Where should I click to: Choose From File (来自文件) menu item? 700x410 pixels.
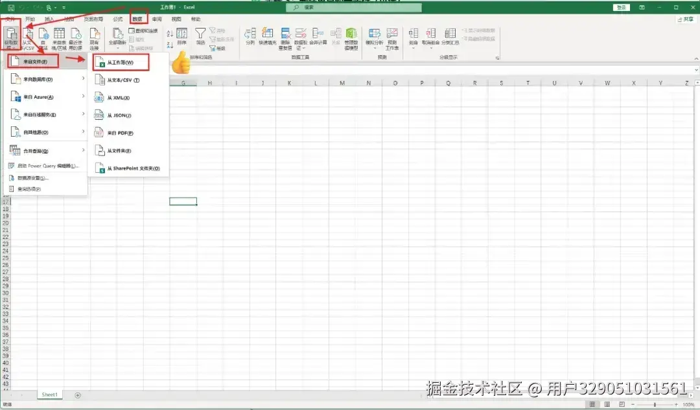point(46,62)
